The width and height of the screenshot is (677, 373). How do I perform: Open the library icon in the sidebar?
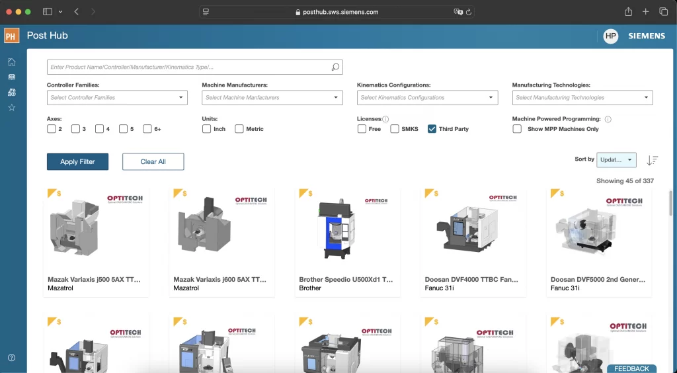12,77
